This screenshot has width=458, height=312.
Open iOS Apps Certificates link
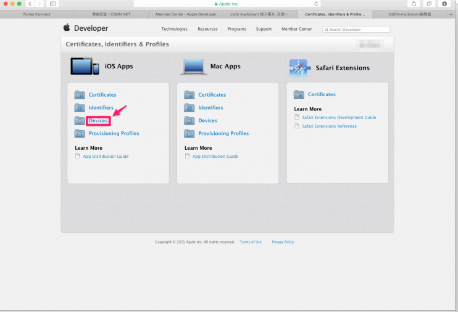[102, 94]
